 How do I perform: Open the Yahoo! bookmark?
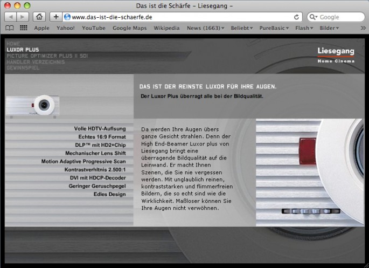click(65, 28)
